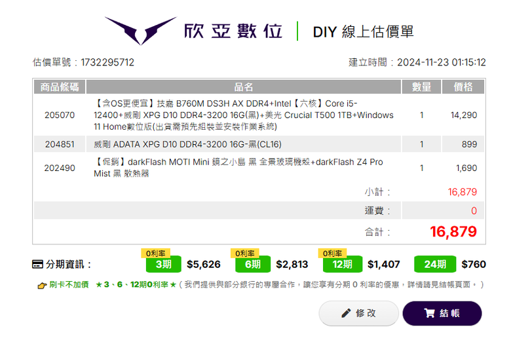
Task: Select the 24期 installment badge
Action: 435,265
